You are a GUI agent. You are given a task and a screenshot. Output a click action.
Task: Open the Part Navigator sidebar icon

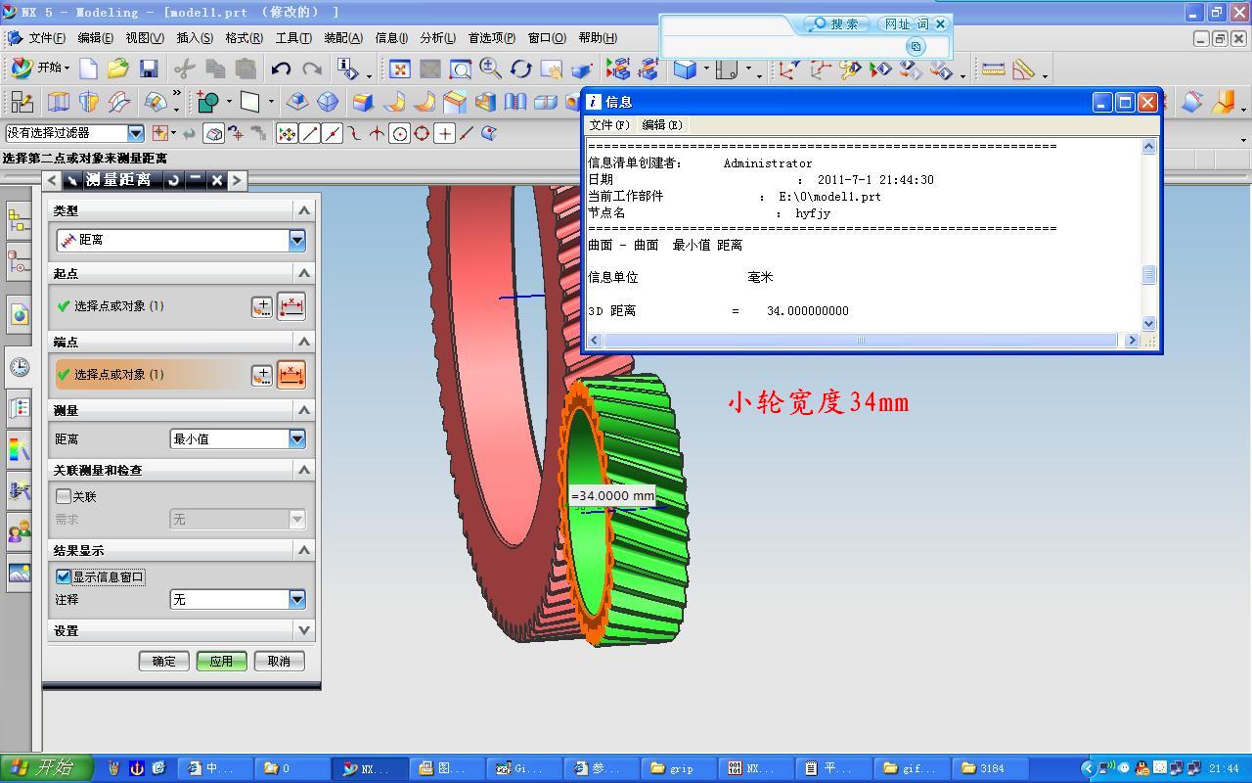[x=19, y=262]
